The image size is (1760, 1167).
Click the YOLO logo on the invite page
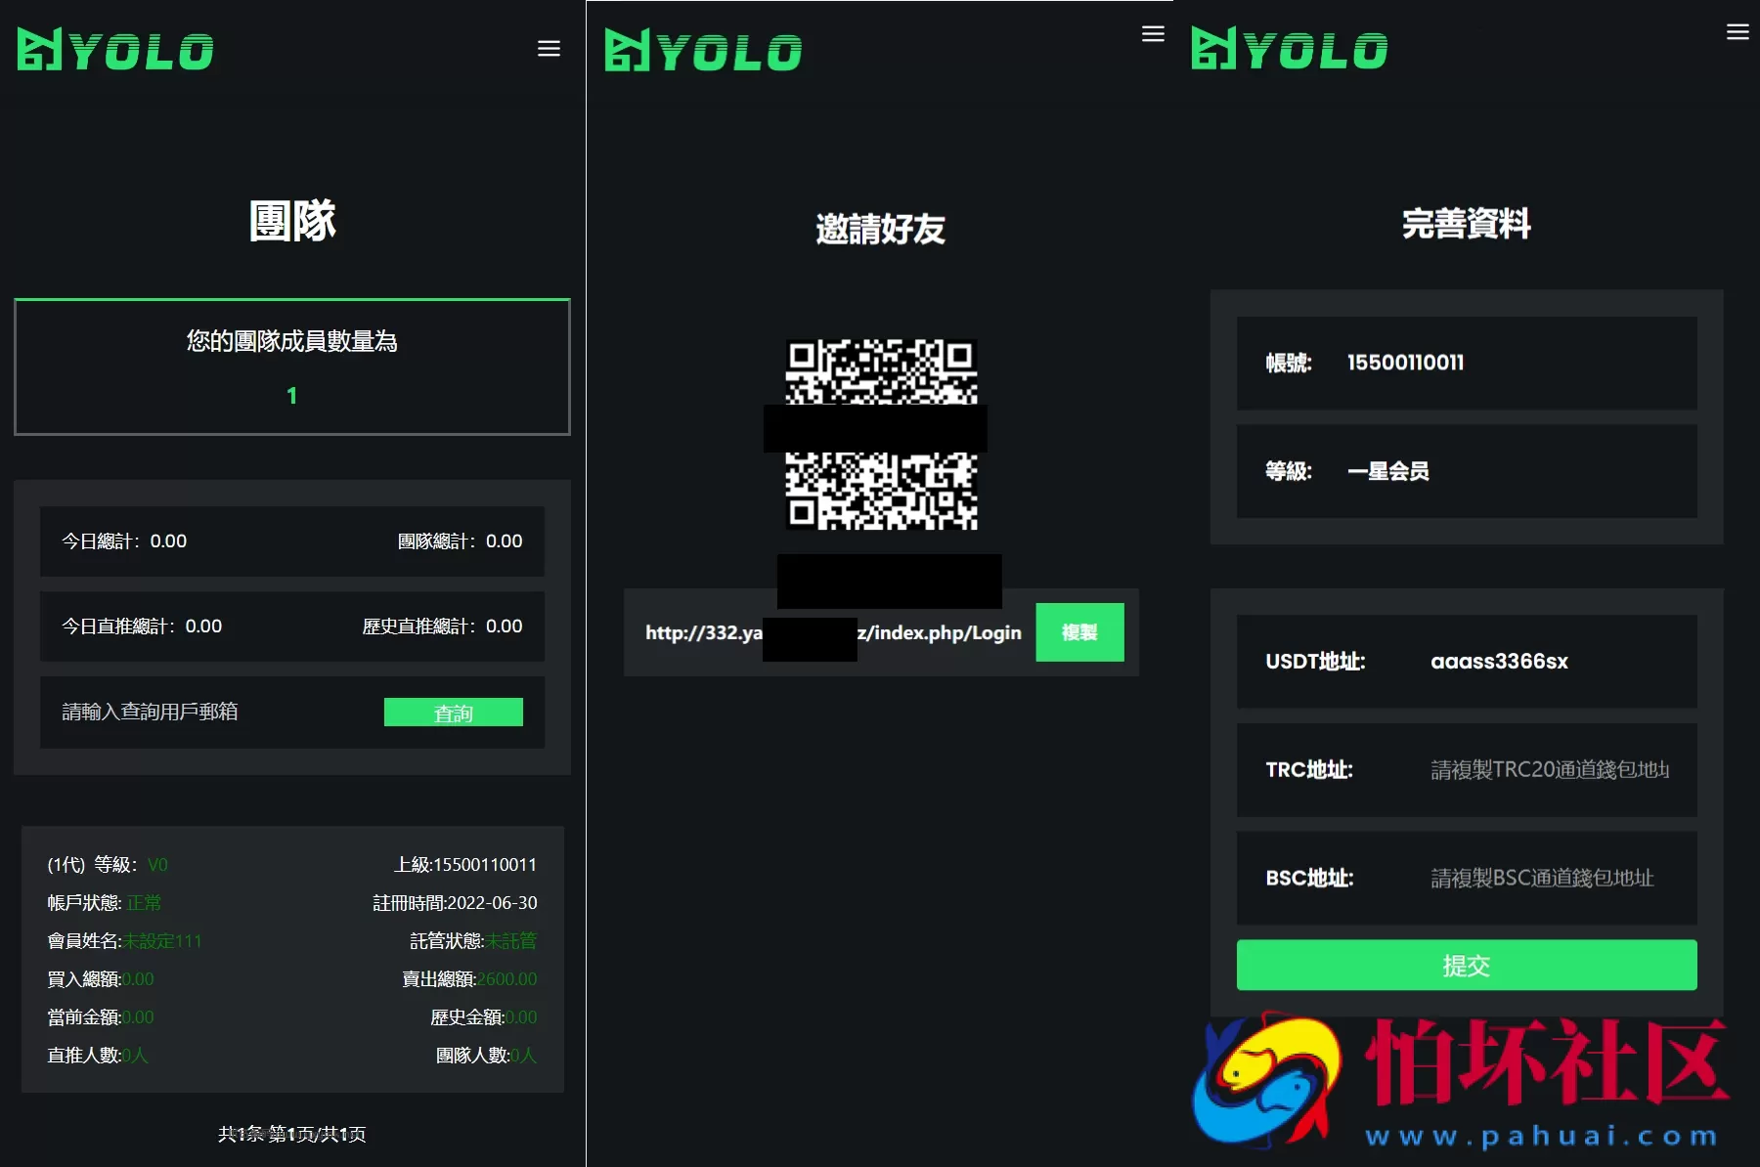pos(703,49)
